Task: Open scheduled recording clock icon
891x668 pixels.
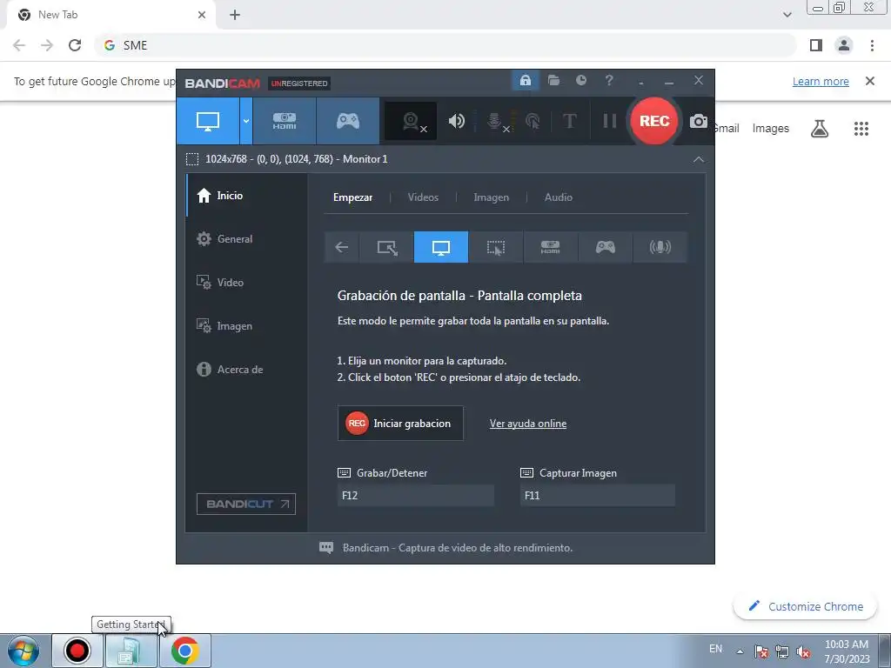Action: pyautogui.click(x=580, y=81)
